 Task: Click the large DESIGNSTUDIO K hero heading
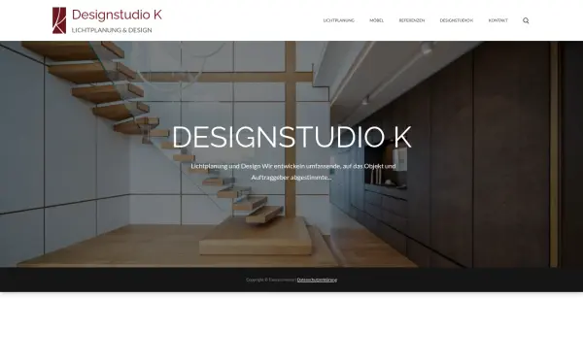click(291, 138)
